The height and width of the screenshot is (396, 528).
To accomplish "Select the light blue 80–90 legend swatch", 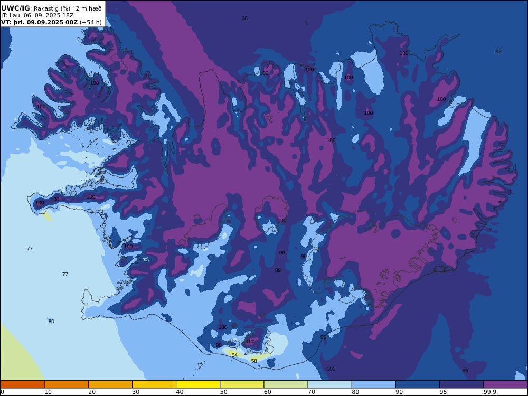I will click(374, 384).
